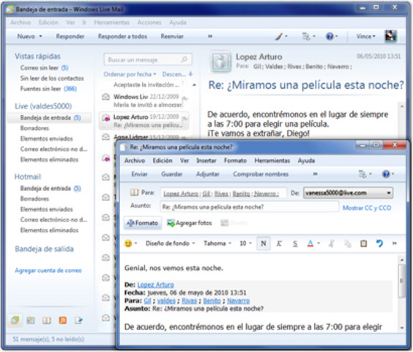Select Correo sin leer quick view
413x352 pixels.
44,67
